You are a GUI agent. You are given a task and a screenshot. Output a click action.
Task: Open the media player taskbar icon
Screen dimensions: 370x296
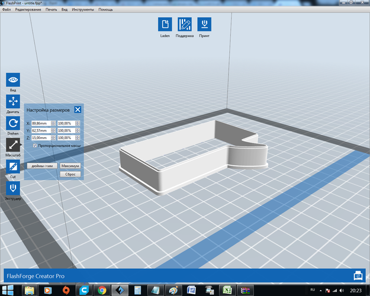coord(47,290)
